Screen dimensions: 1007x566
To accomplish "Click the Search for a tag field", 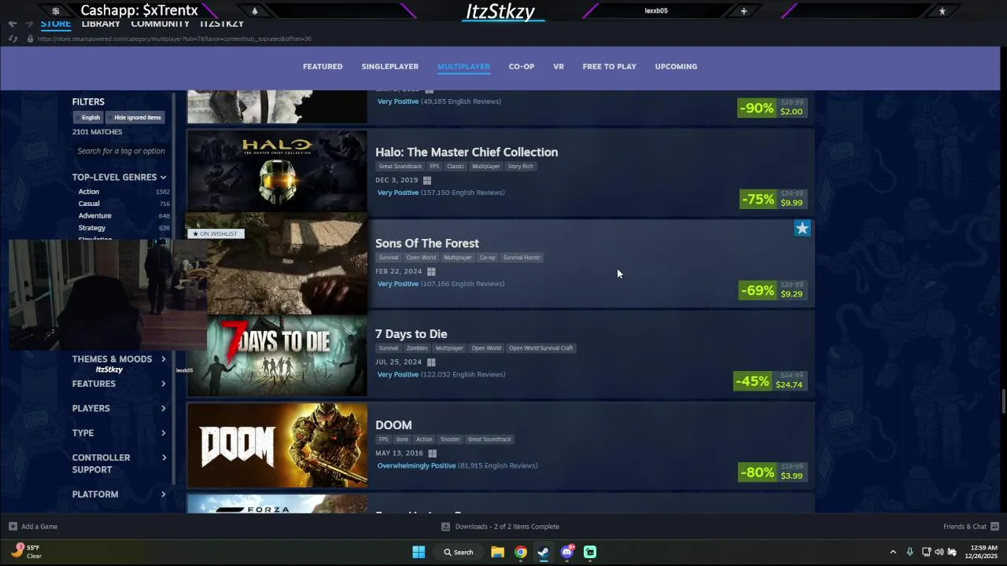I will click(x=121, y=151).
